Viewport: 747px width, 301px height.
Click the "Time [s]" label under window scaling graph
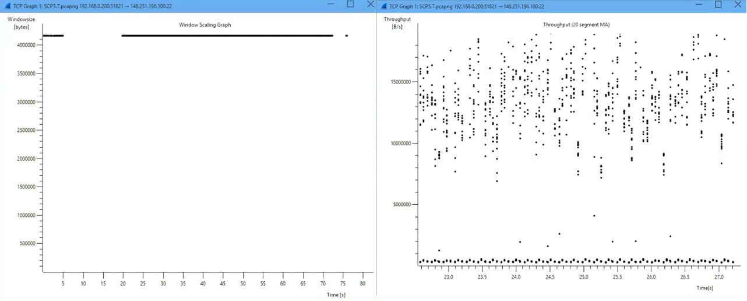[x=336, y=295]
